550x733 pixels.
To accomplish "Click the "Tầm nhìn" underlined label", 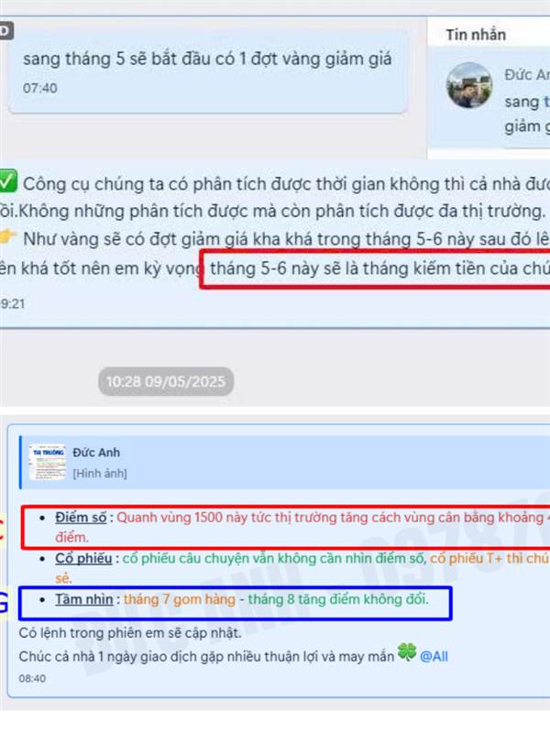I will point(84,599).
